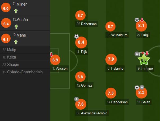
Task: Click Milner's green substituted-on arrow
Action: [x=16, y=11]
